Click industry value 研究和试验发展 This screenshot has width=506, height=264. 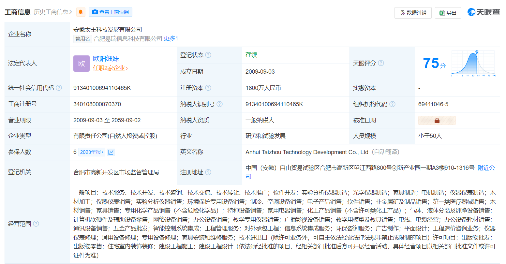[x=265, y=136]
